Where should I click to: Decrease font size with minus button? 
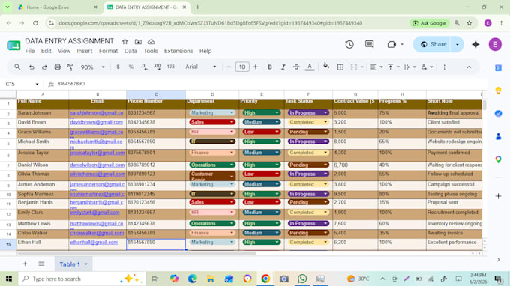(x=229, y=67)
